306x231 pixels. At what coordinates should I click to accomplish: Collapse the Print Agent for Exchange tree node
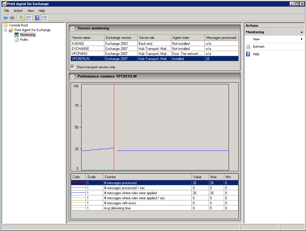pyautogui.click(x=5, y=30)
